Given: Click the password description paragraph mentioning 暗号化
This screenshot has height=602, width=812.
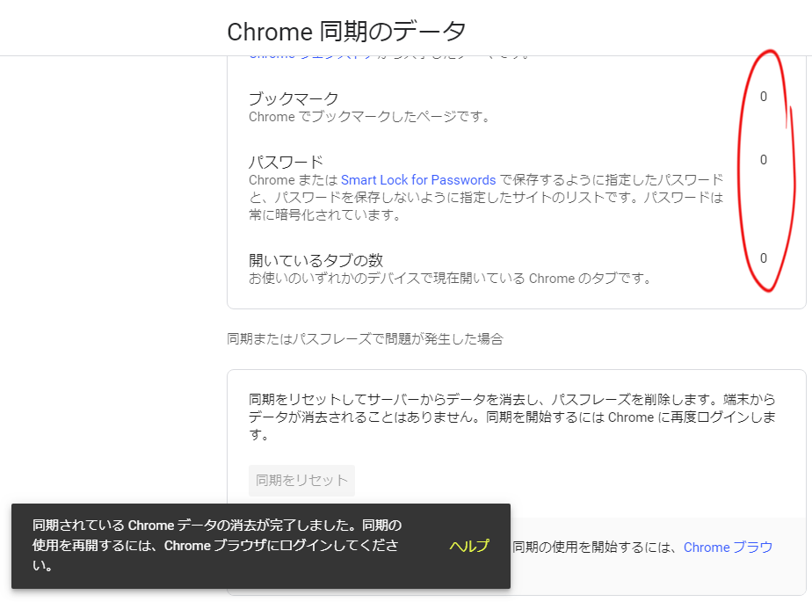Looking at the screenshot, I should click(486, 198).
